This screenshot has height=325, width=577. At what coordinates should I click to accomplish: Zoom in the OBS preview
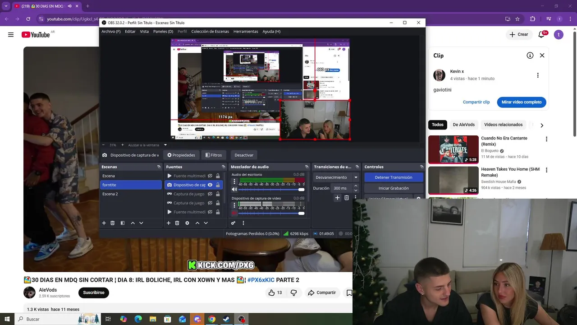[122, 145]
